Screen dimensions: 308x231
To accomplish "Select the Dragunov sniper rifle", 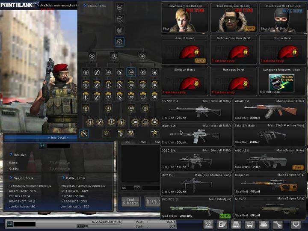I will tap(269, 184).
